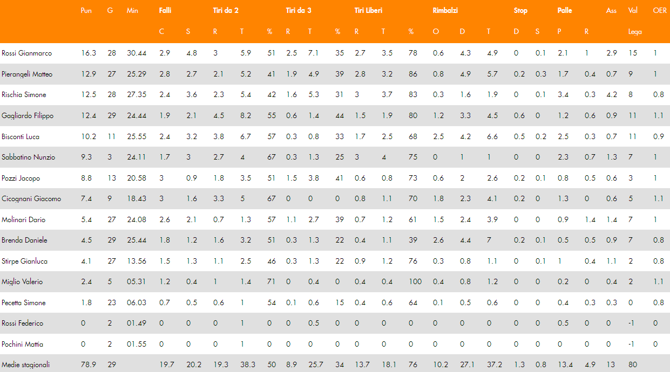The image size is (670, 372).
Task: Select the Medie stagionali row label
Action: (x=26, y=365)
